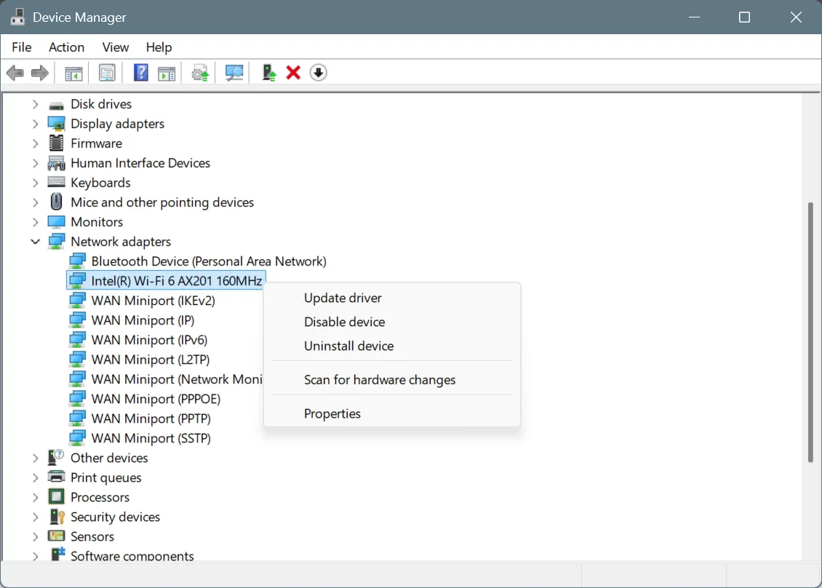This screenshot has height=588, width=822.
Task: Choose Properties from context menu
Action: (391, 414)
